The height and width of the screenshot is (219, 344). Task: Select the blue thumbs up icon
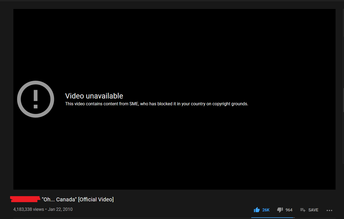(x=257, y=209)
